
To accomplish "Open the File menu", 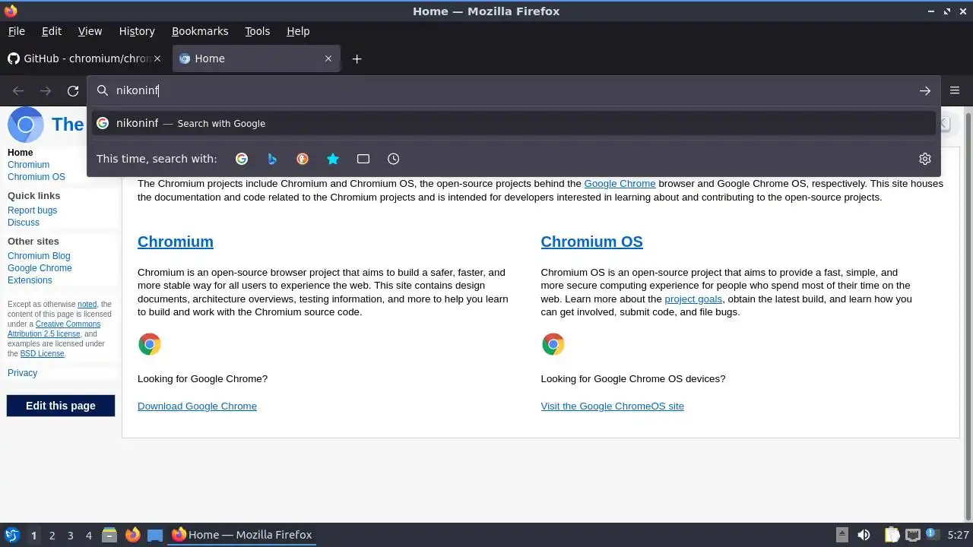I will (x=16, y=31).
